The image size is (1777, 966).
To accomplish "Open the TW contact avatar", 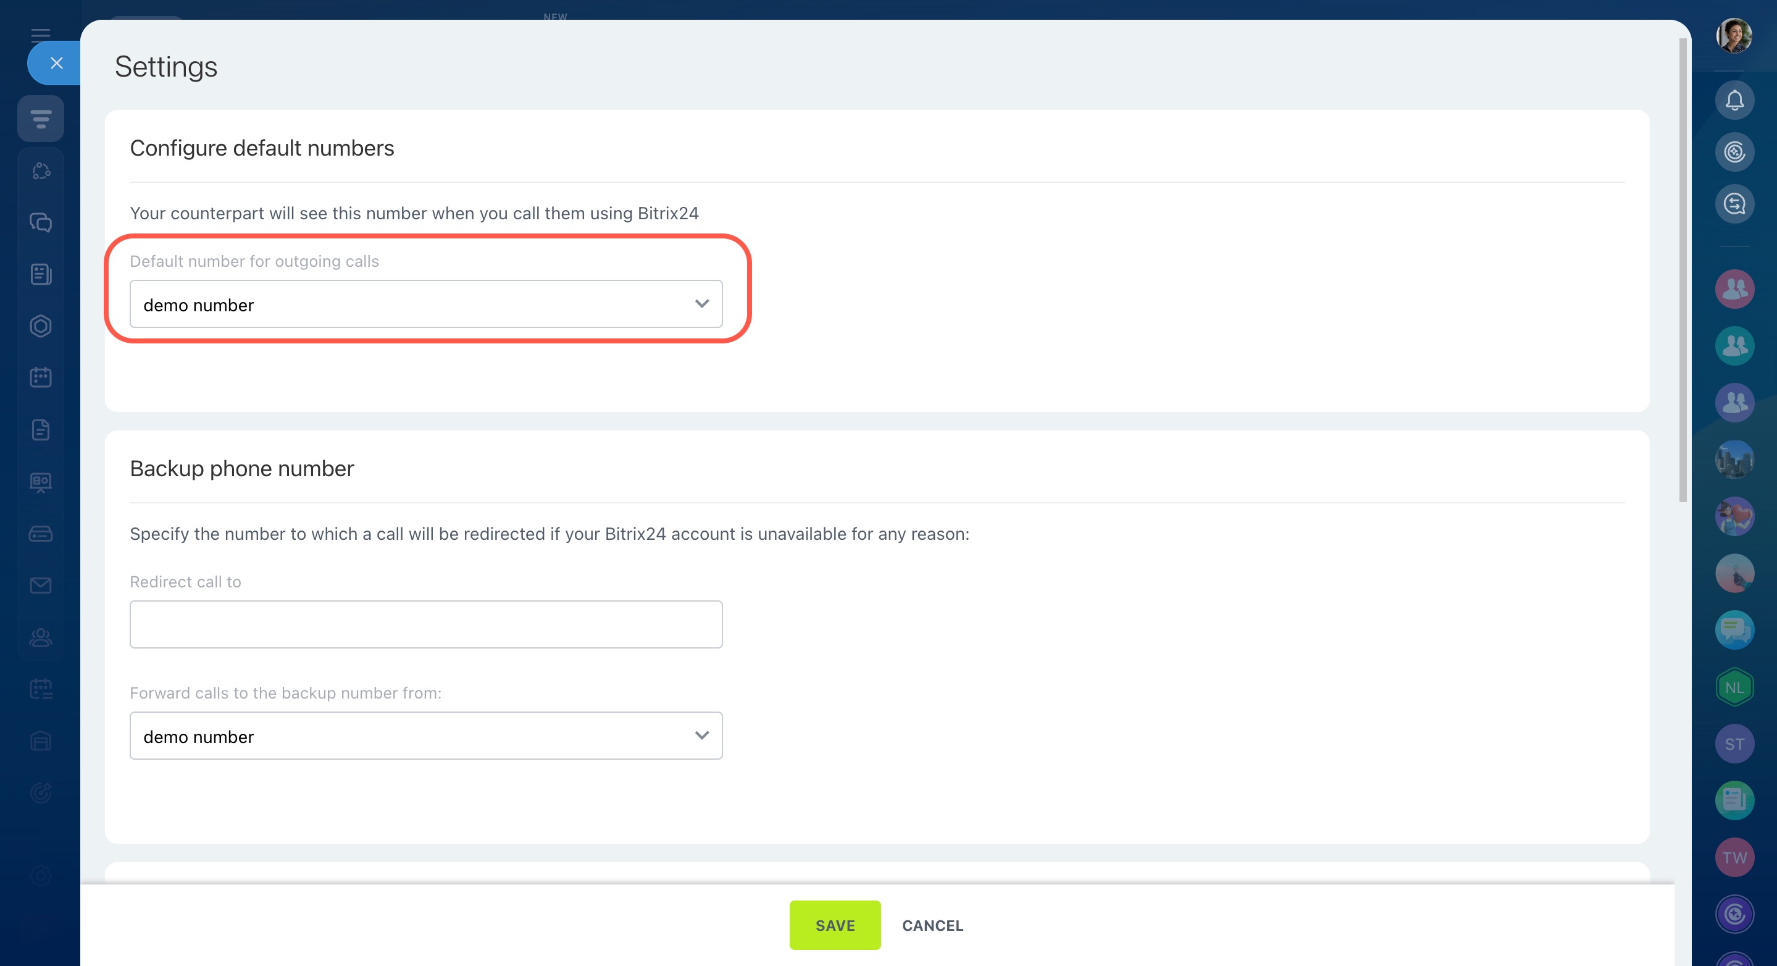I will click(1734, 857).
